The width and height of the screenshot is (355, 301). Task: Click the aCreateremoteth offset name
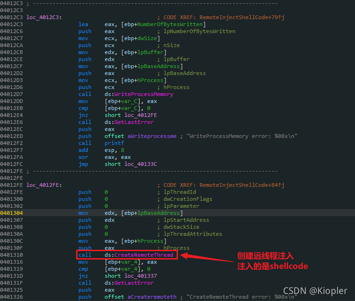[x=152, y=297]
